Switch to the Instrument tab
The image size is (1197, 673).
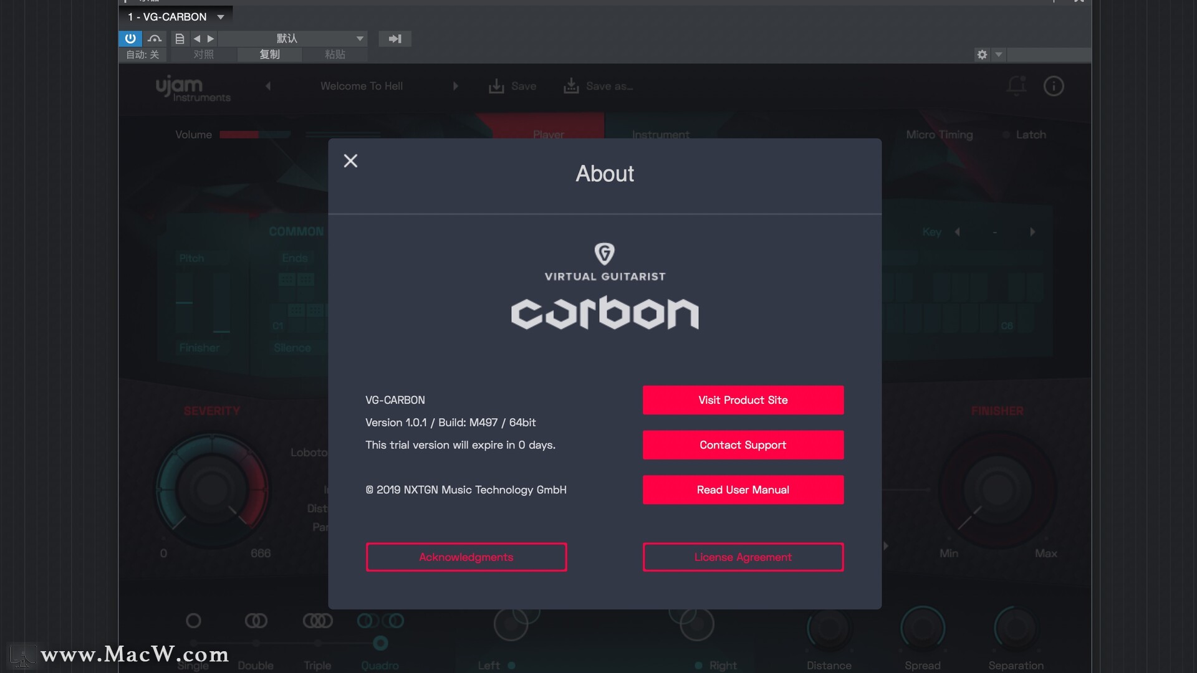tap(660, 135)
